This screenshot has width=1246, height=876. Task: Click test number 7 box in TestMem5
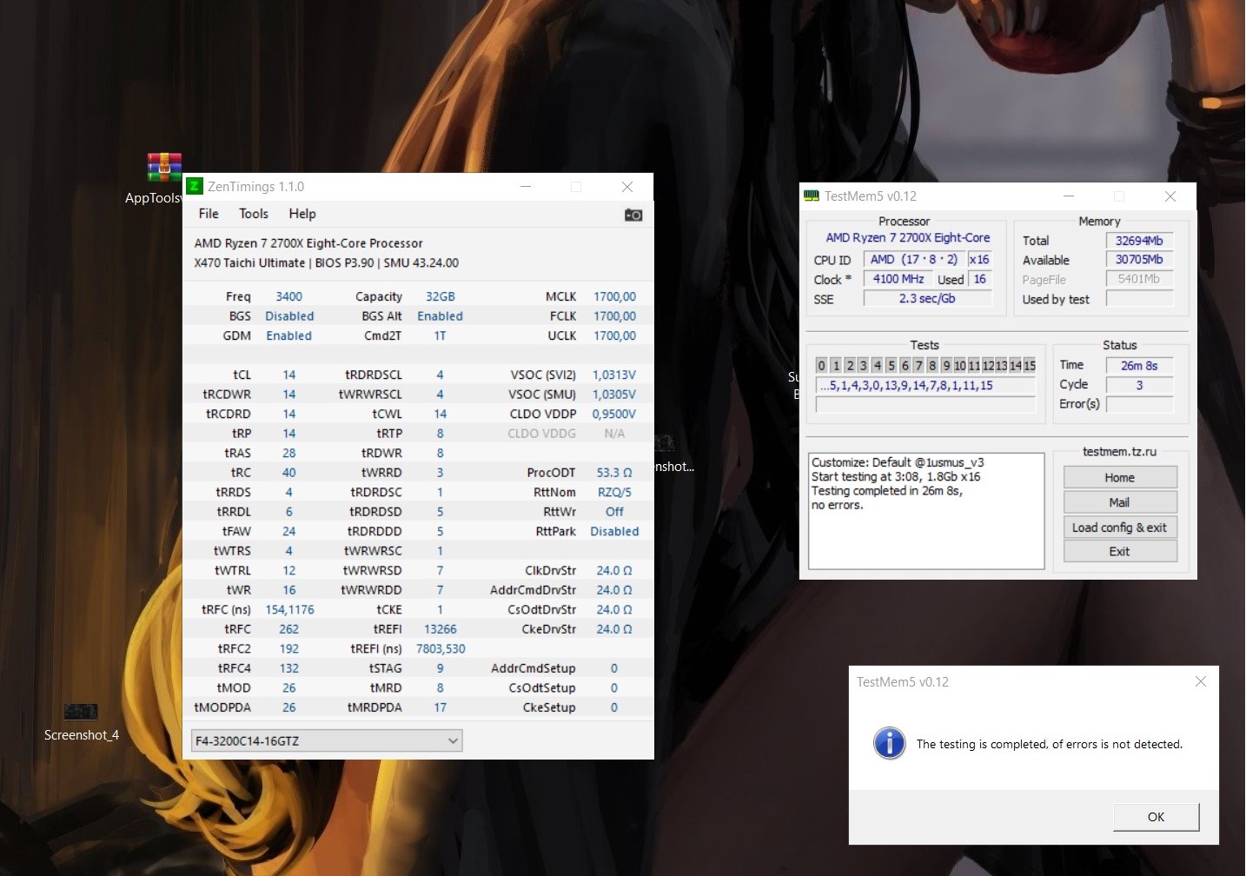click(x=918, y=366)
